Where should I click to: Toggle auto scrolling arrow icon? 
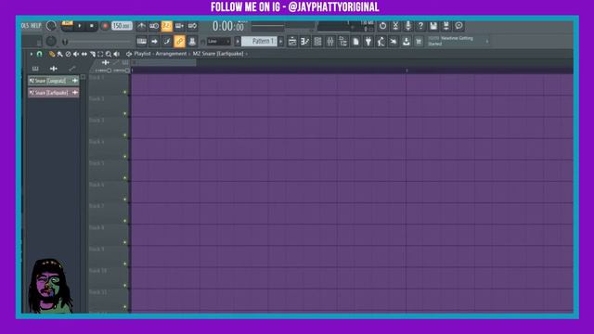click(154, 41)
